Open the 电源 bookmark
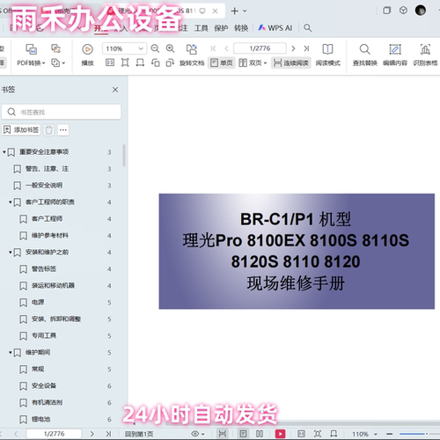Image resolution: width=440 pixels, height=440 pixels. click(38, 302)
